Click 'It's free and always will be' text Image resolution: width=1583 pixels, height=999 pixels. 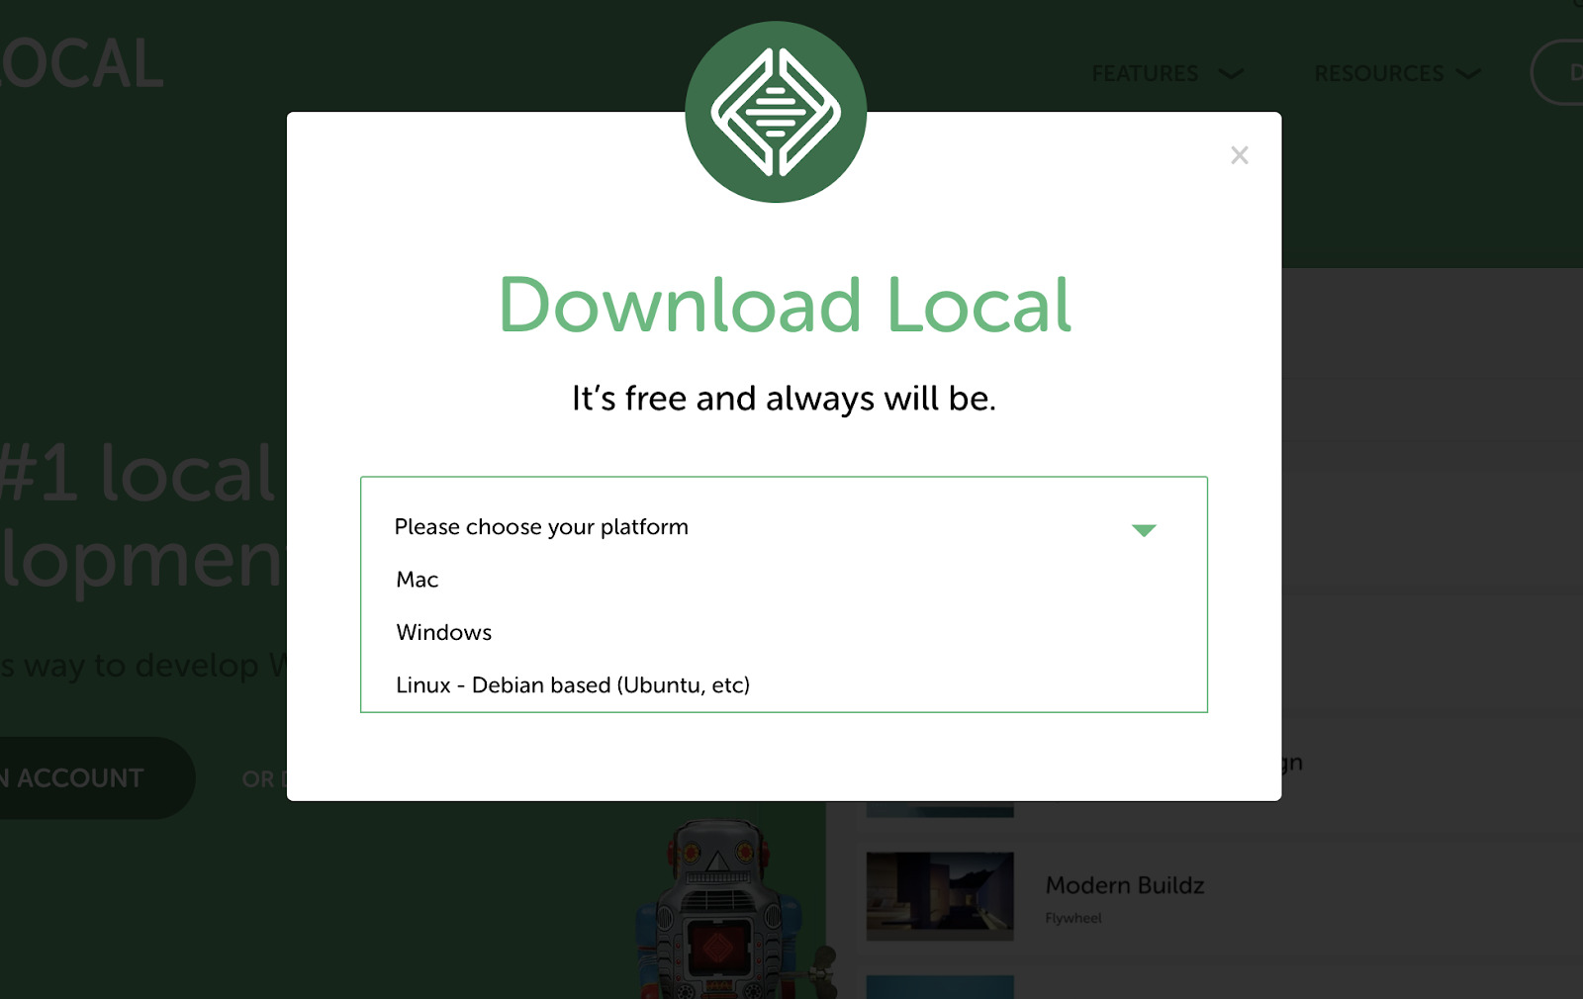[784, 399]
